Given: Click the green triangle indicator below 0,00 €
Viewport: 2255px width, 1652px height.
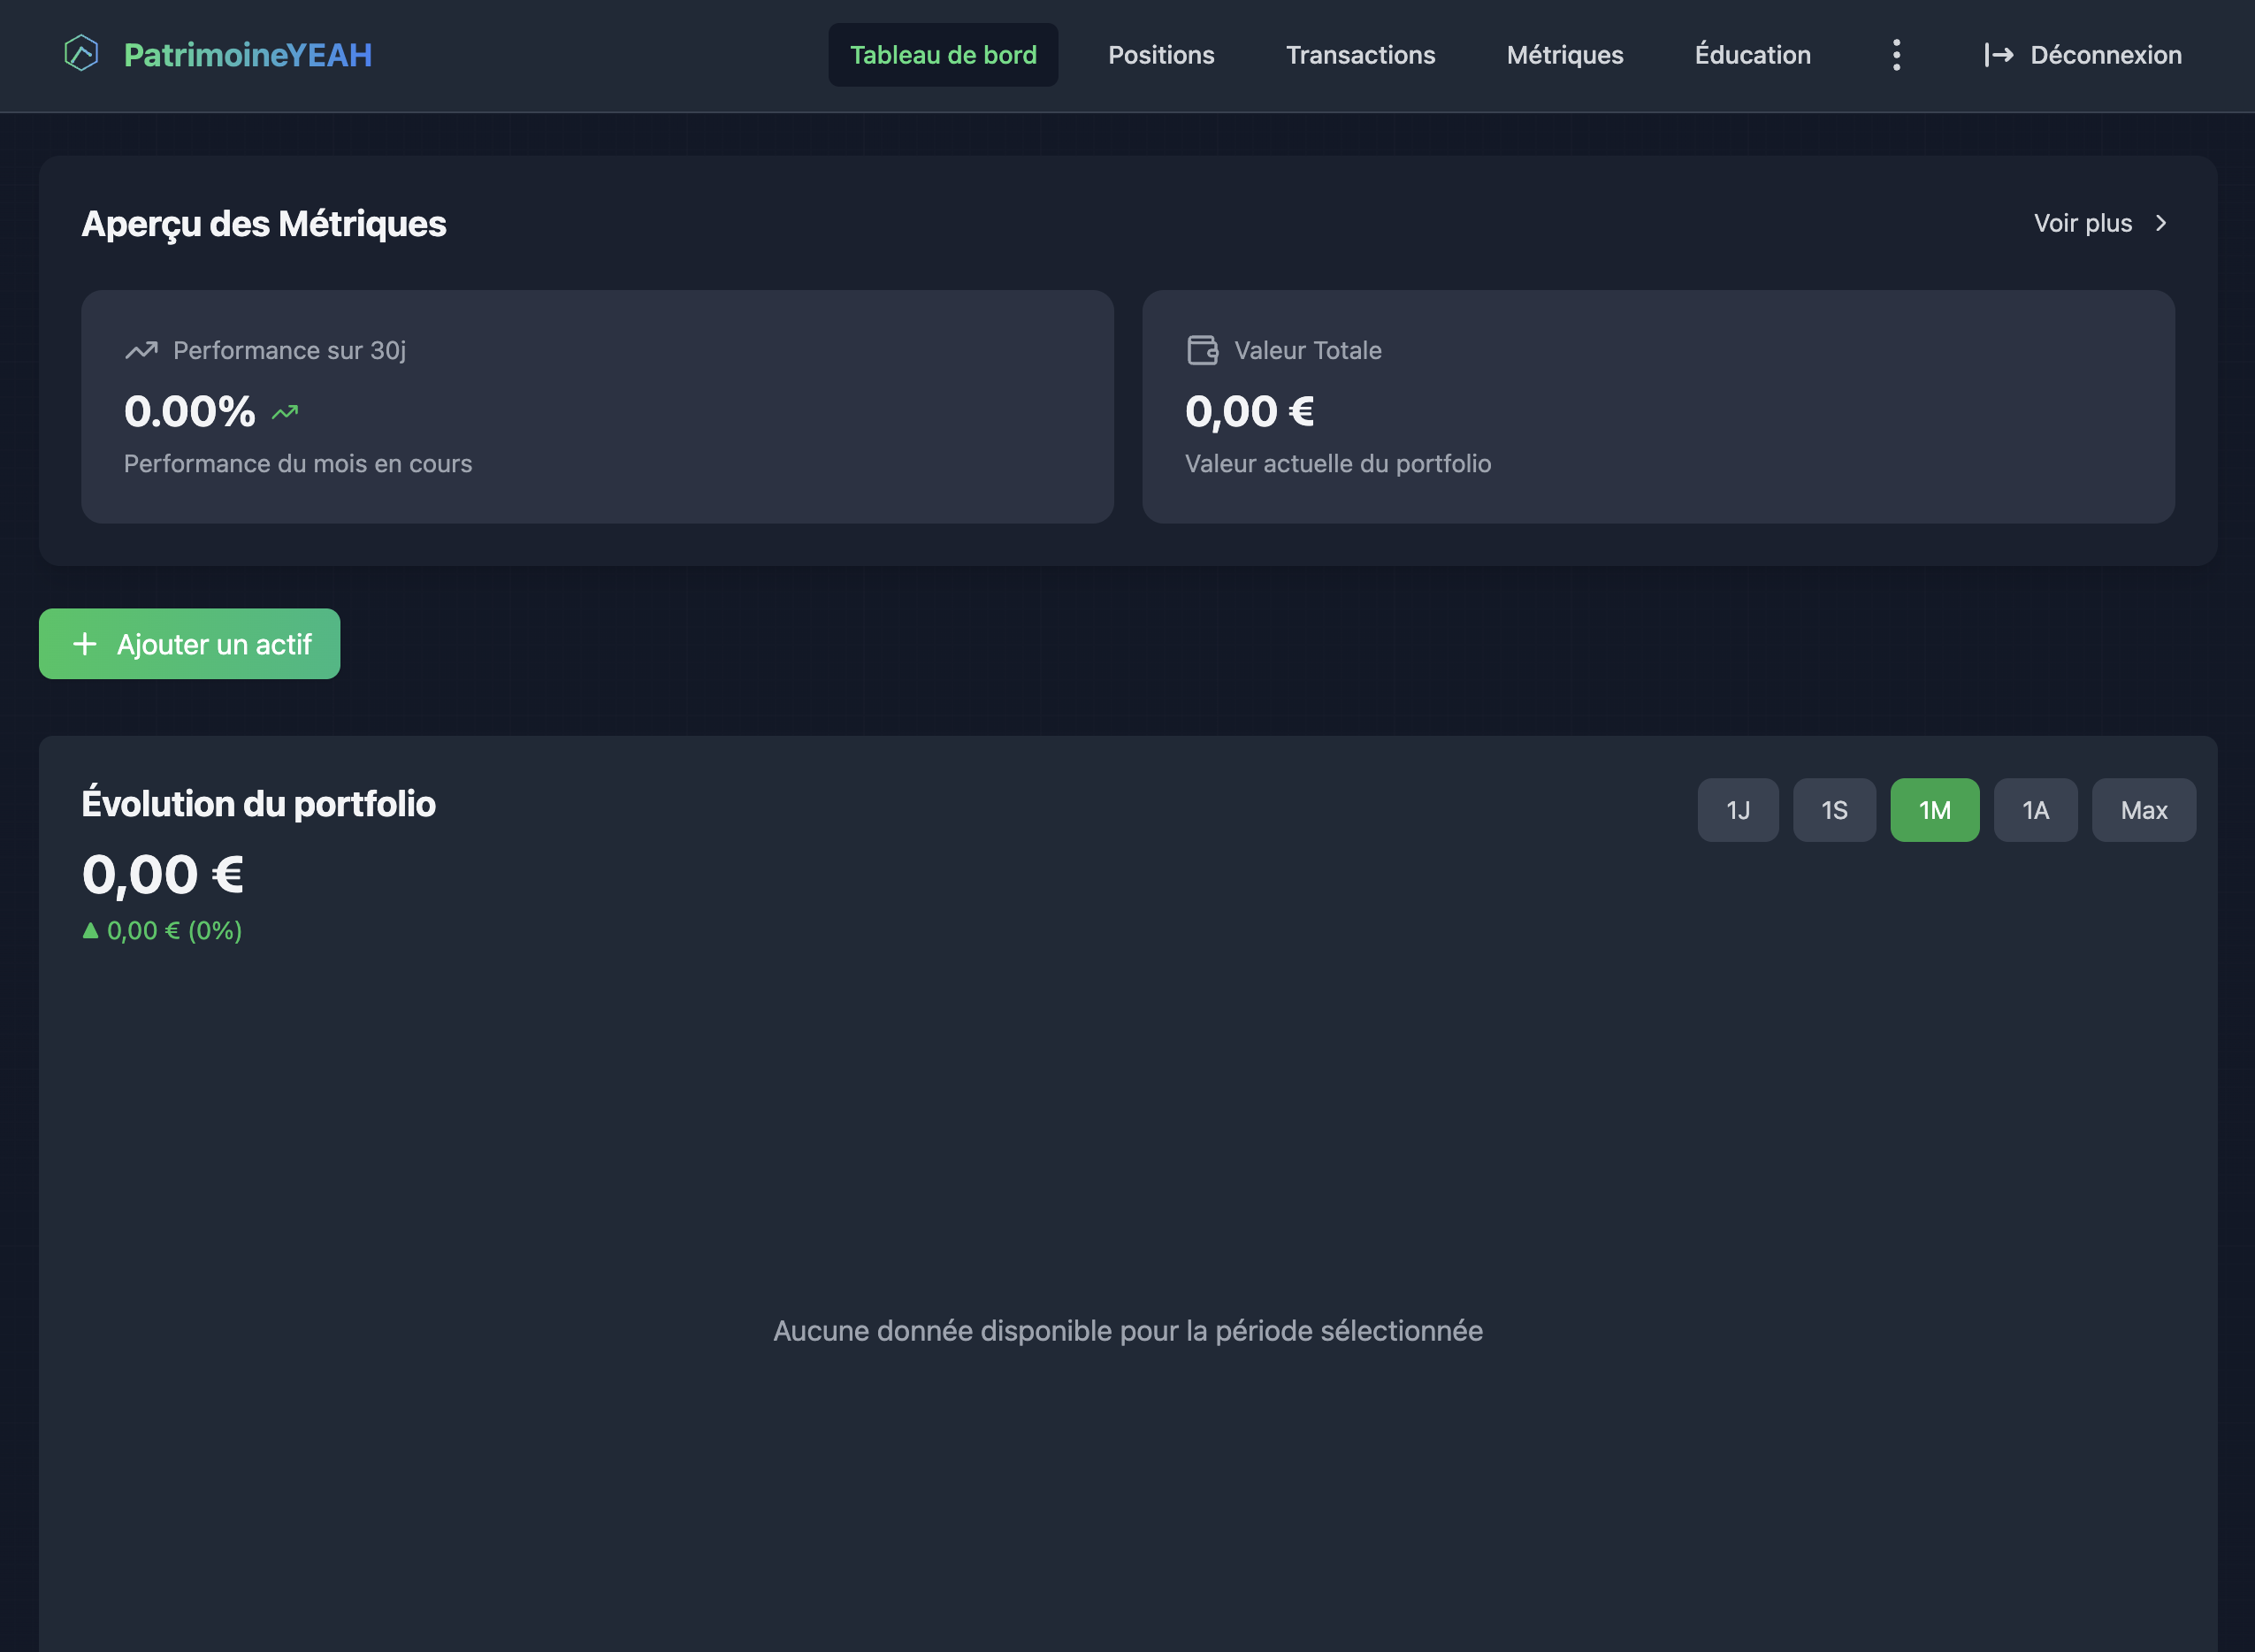Looking at the screenshot, I should click(91, 930).
